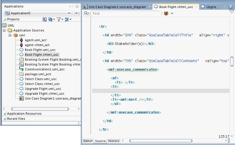This screenshot has height=145, width=235.
Task: Switch to the Editor view tab
Action: click(88, 141)
